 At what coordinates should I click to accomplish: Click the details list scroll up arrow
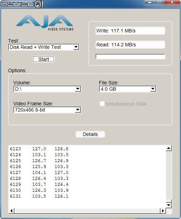[x=169, y=148]
